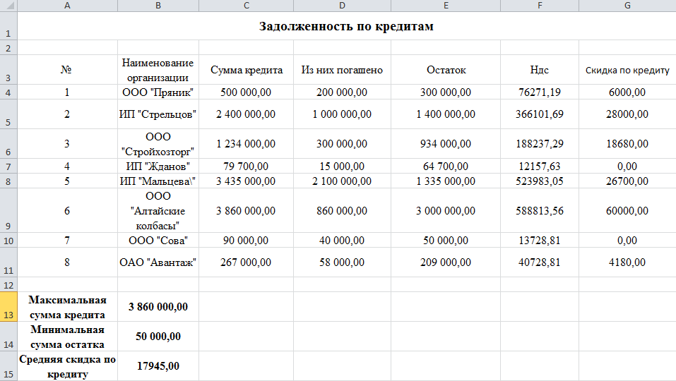Select repaid amount 1 000 000,00
Viewport: 676px width, 381px height.
(x=343, y=114)
